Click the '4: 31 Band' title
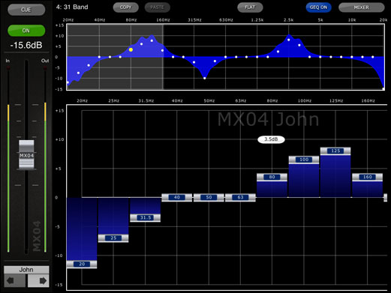Viewport: 391px width, 293px height. click(x=72, y=7)
